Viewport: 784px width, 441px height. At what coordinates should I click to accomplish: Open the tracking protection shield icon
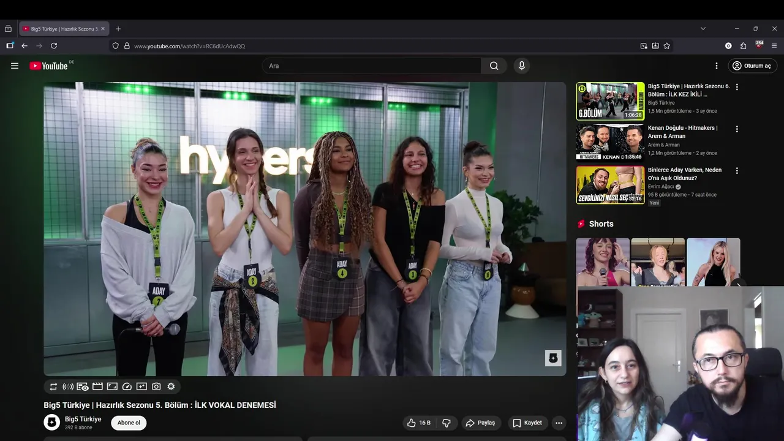115,46
